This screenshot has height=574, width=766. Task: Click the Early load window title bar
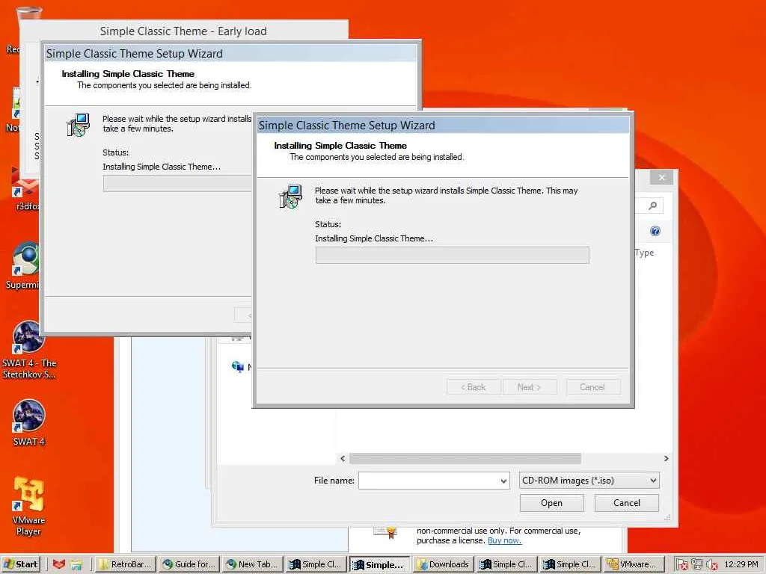(x=184, y=31)
